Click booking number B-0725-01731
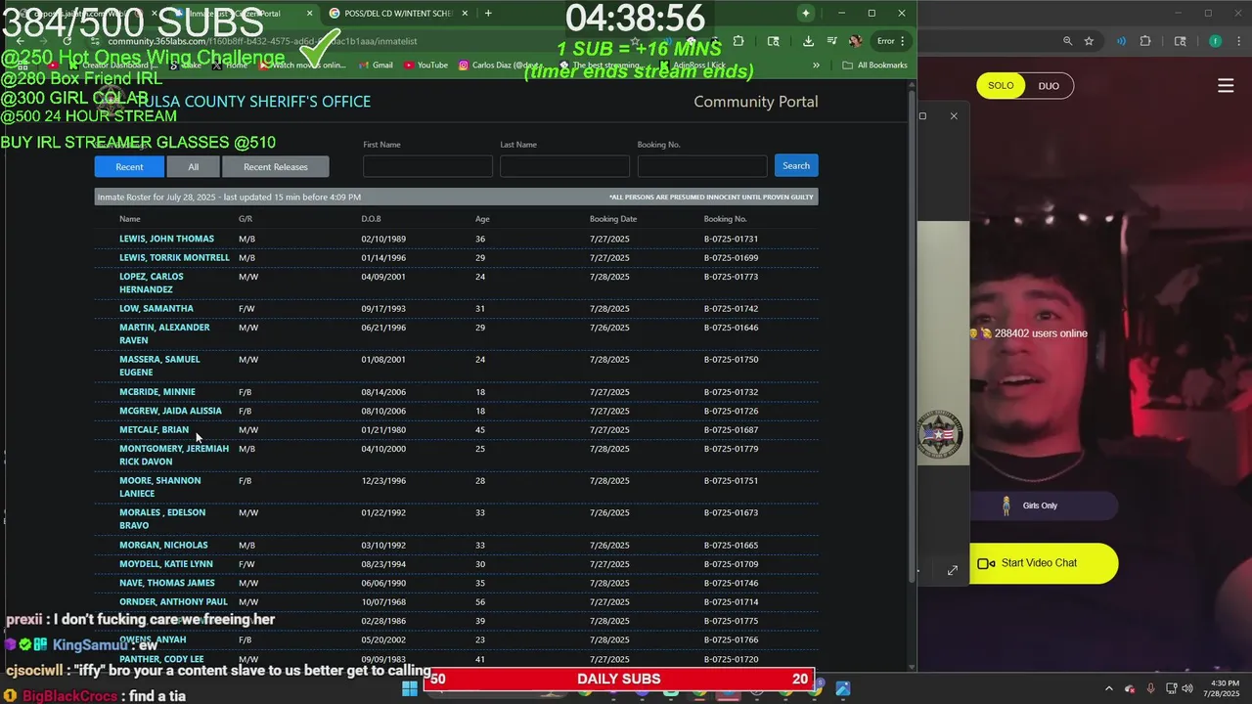The width and height of the screenshot is (1252, 704). tap(731, 239)
